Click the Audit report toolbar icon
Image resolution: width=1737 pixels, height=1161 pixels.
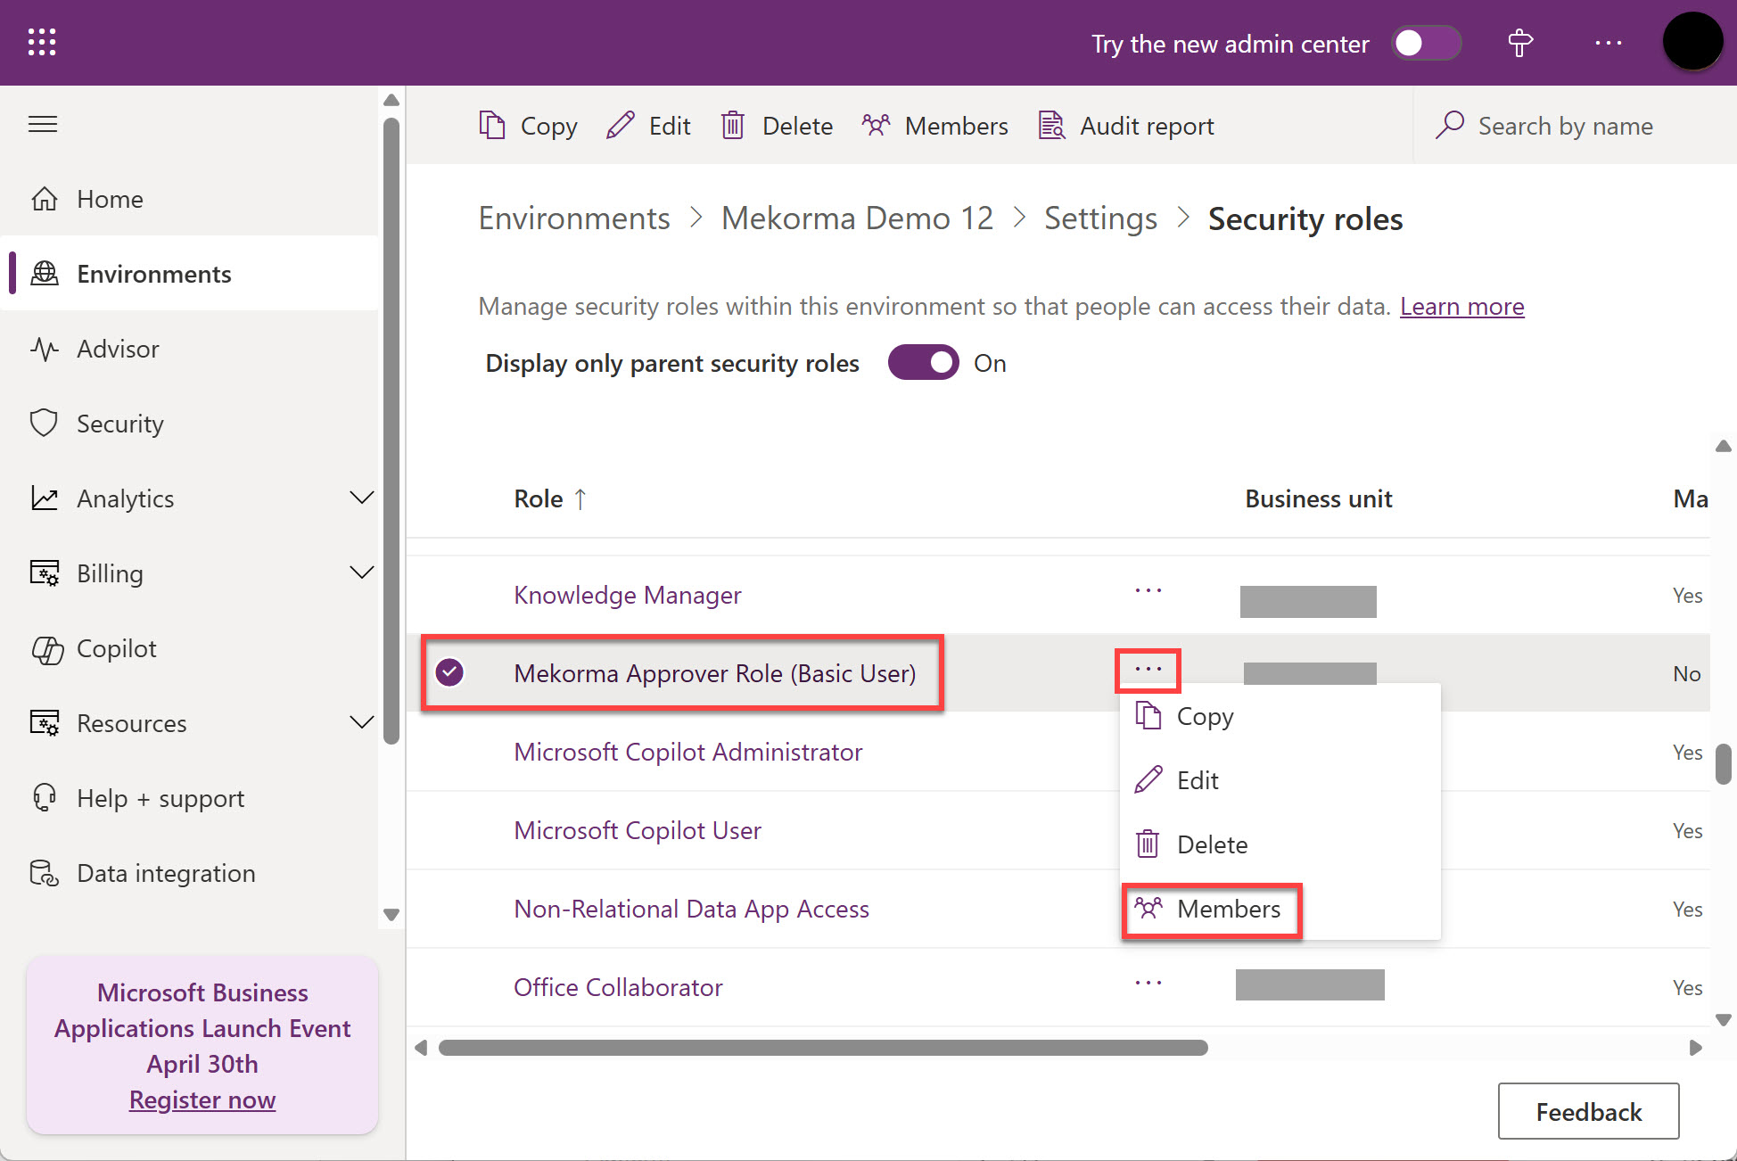coord(1051,126)
